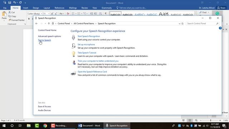Screen dimensions: 229x129
Task: Increase paragraph indent
Action: (95, 14)
